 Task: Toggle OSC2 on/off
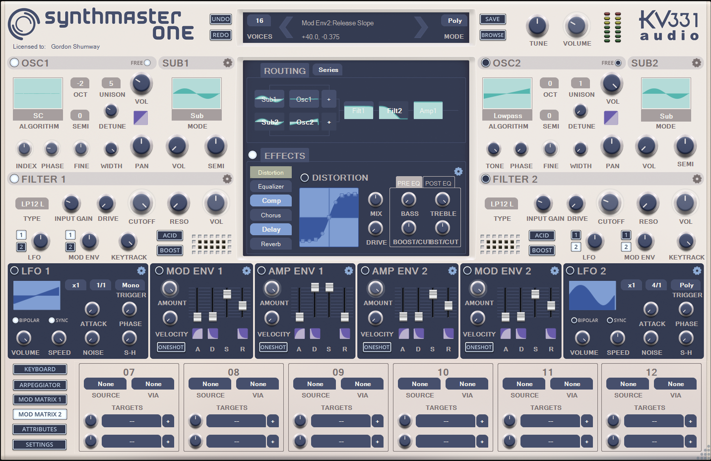point(486,63)
